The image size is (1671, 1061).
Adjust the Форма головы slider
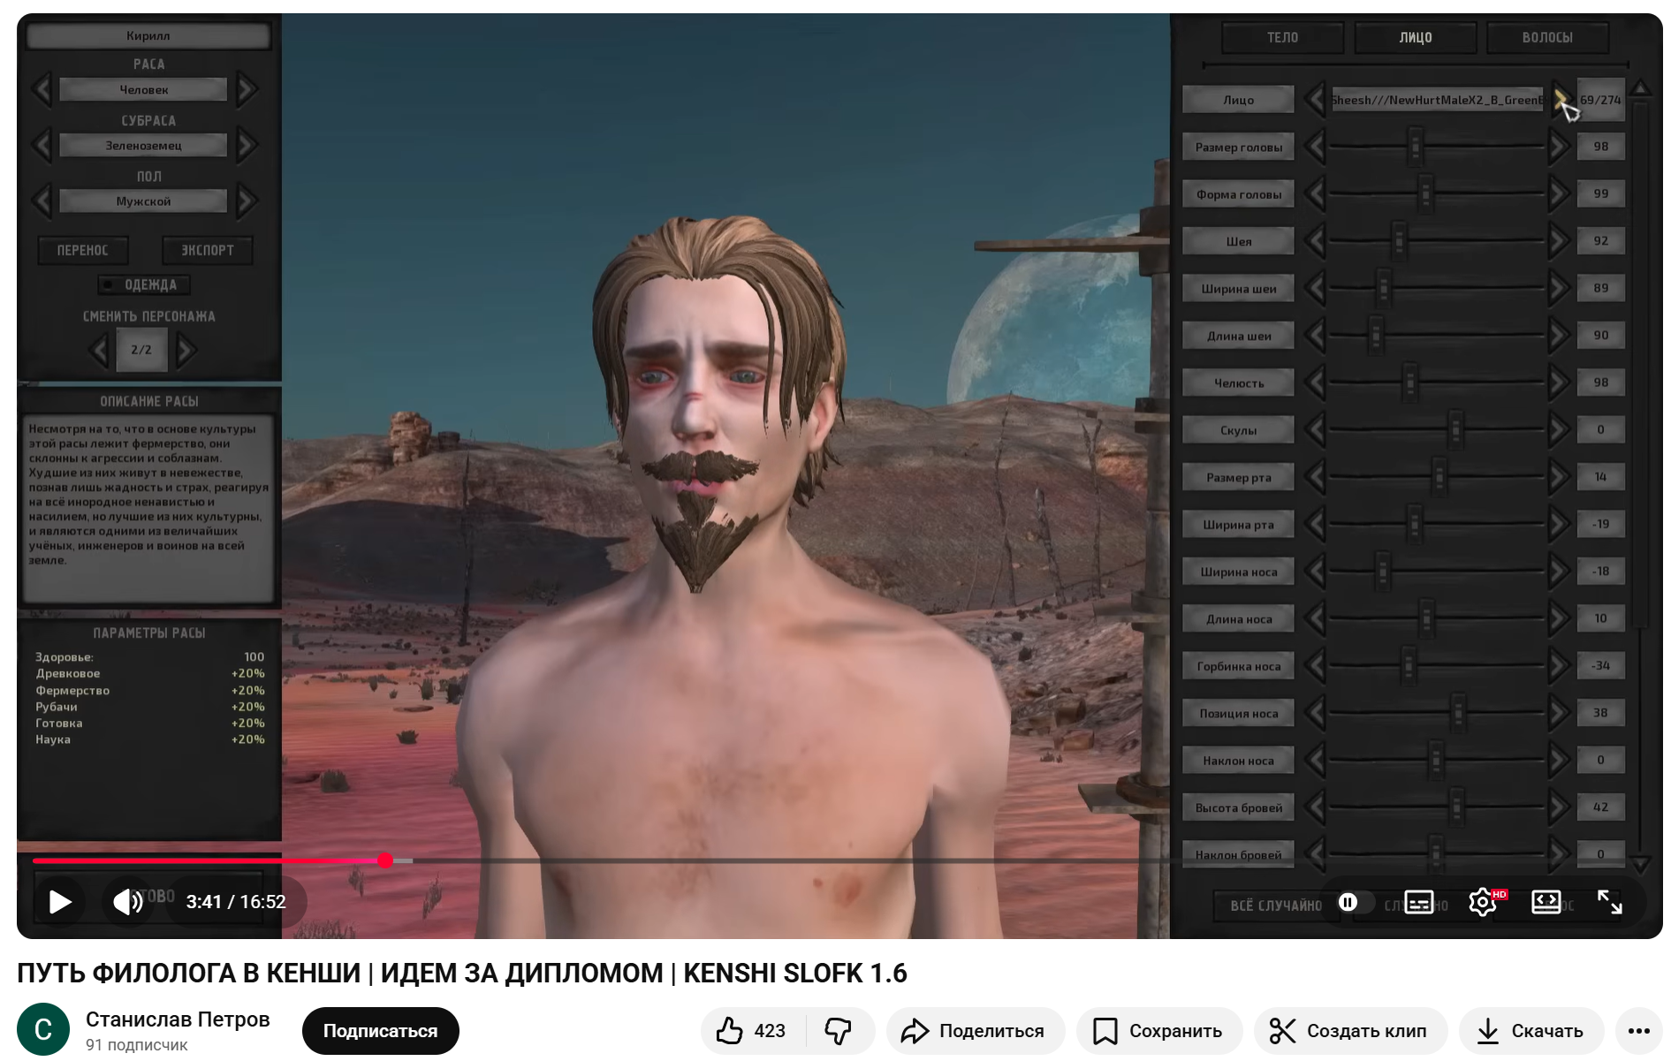click(x=1438, y=193)
